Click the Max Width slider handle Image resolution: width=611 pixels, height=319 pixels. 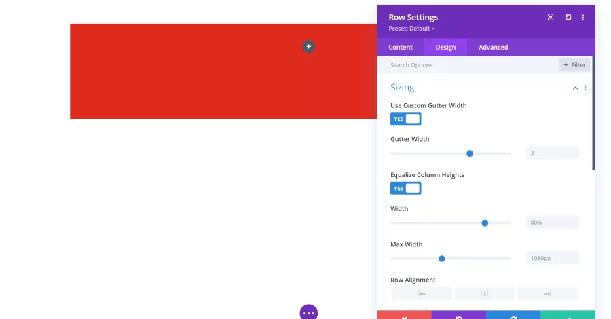tap(441, 259)
